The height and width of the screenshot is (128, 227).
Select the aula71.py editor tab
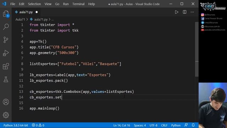26,12
